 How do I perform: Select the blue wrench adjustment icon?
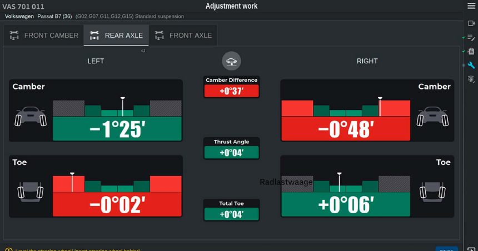[471, 66]
